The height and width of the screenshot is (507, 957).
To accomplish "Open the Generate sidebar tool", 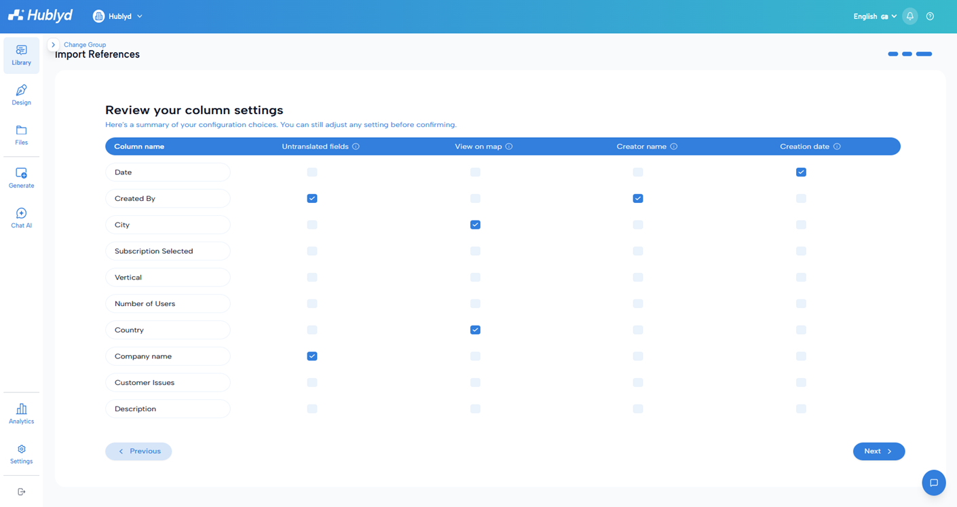I will pos(21,178).
